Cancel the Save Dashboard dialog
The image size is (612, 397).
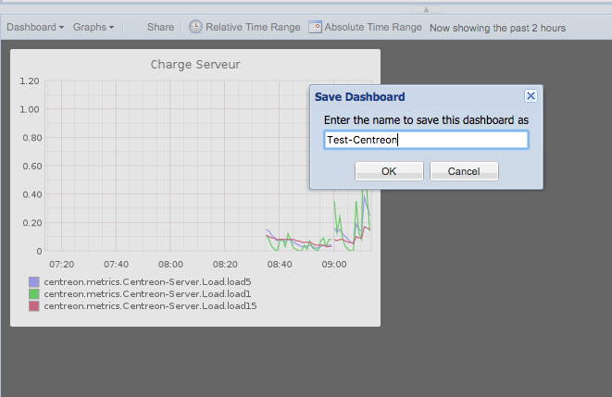[463, 171]
